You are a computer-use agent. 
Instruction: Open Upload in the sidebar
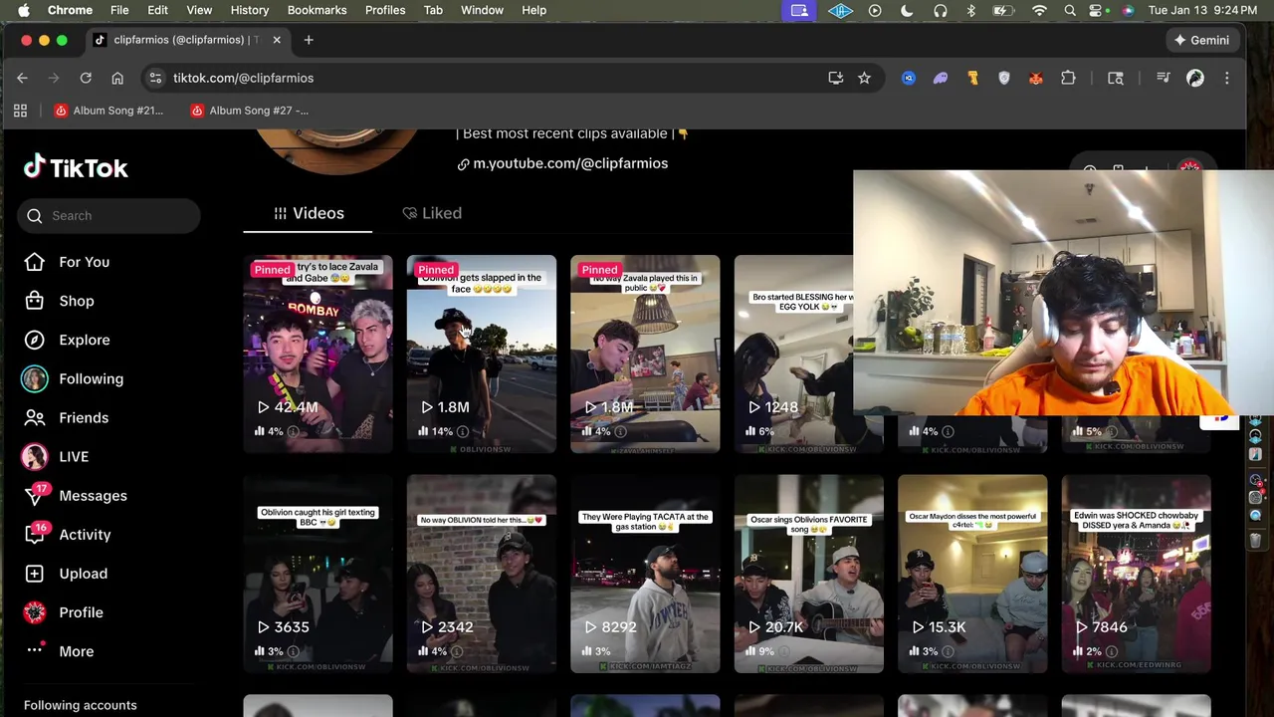coord(83,574)
